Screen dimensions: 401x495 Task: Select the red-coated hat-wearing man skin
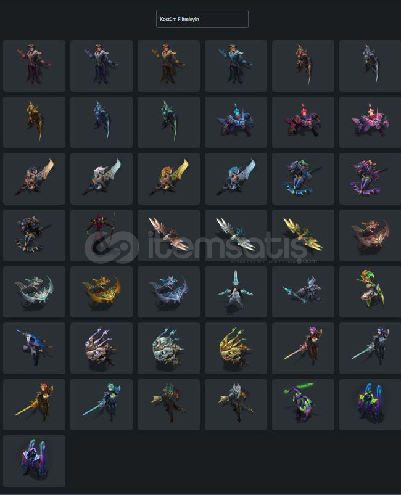[x=34, y=66]
